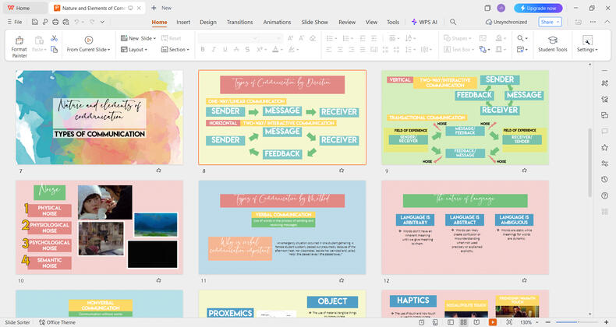
Task: Open the sliders Properties icon in sidebar
Action: 604,163
